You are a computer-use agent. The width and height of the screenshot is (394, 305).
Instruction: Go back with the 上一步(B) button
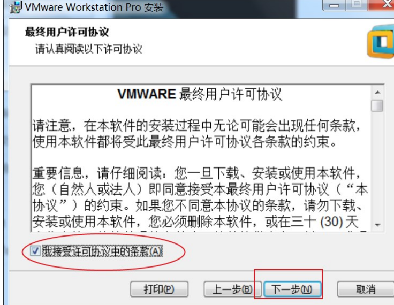click(232, 289)
